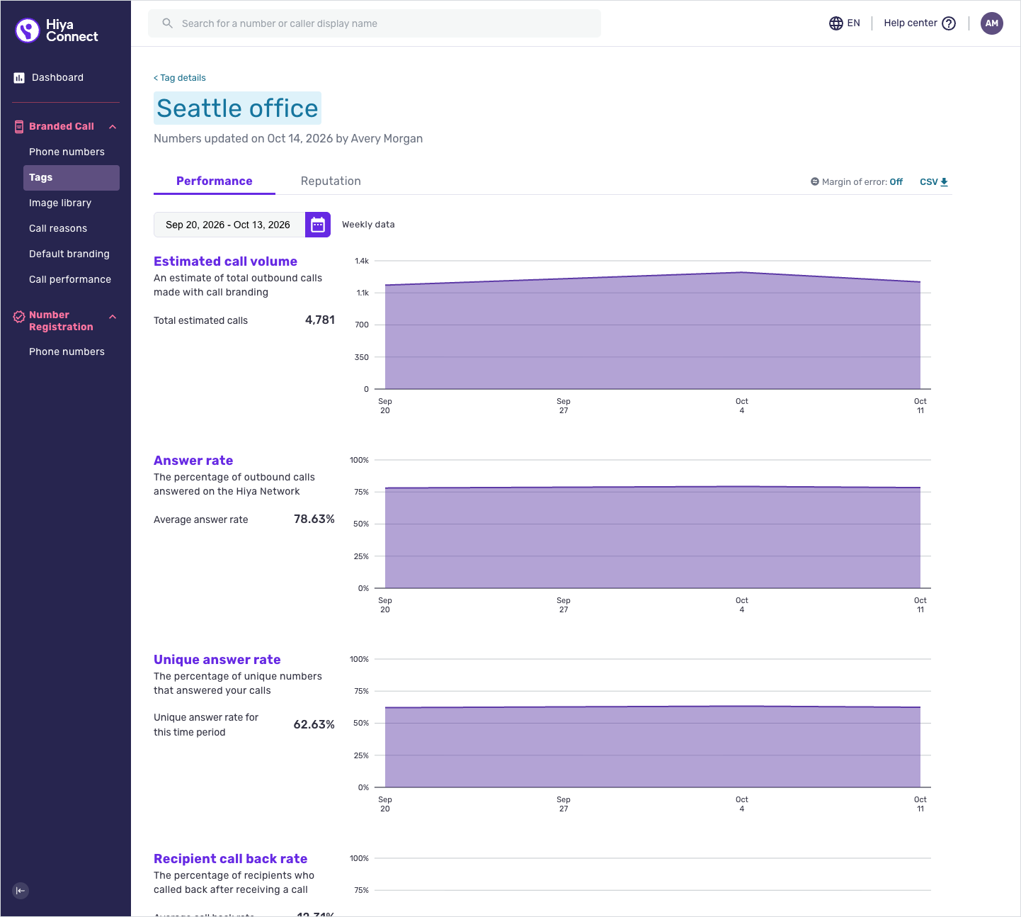Click the Unique answer rate heading

217,660
